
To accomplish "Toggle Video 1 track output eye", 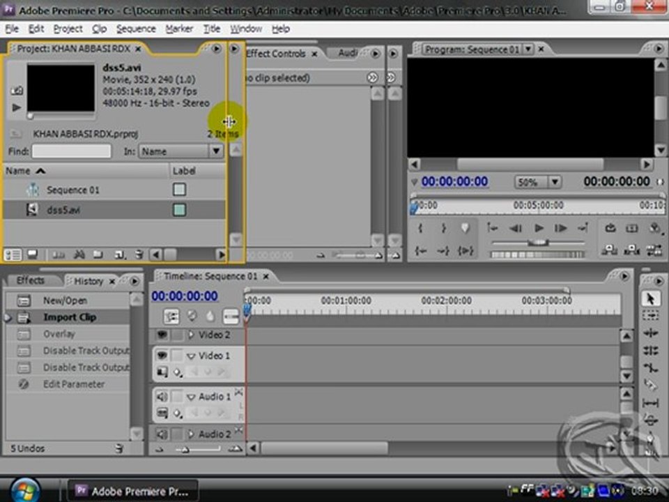I will [162, 356].
